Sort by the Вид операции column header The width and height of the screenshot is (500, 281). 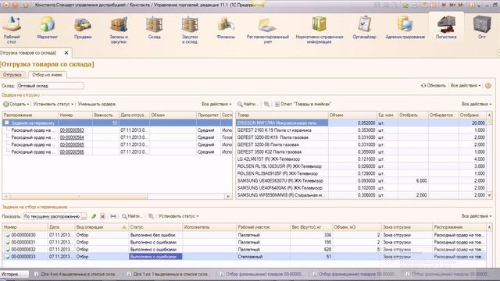(x=101, y=227)
